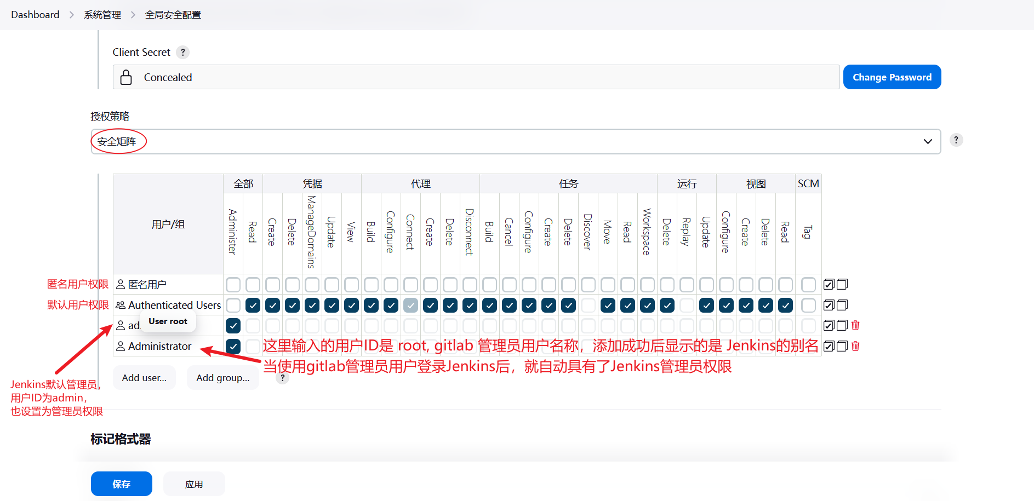Viewport: 1034px width, 501px height.
Task: Toggle SCM Tag for Authenticated Users
Action: coord(808,305)
